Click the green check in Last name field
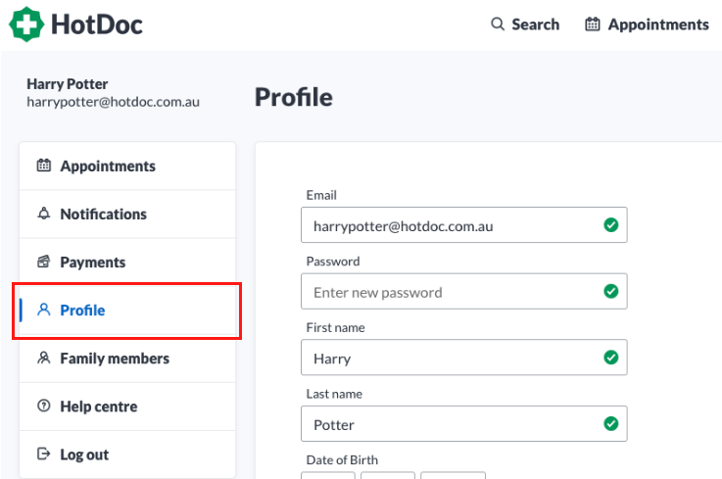 (611, 424)
